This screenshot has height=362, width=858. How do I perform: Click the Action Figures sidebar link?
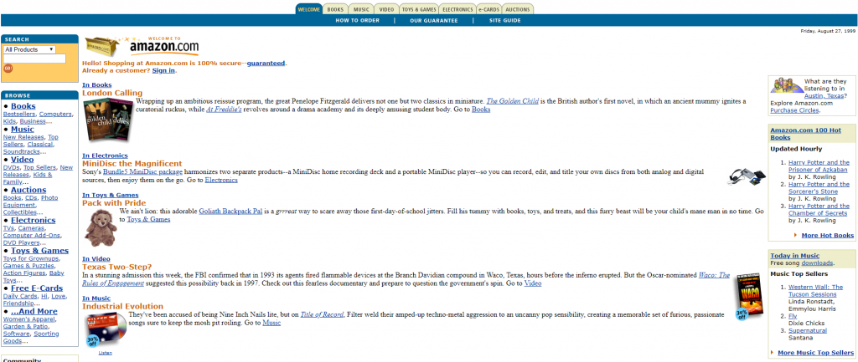pos(24,273)
